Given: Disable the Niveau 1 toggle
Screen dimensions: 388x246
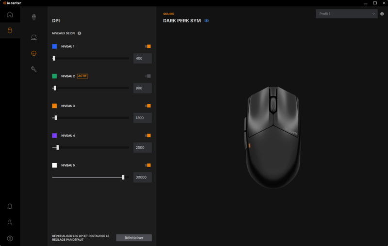Looking at the screenshot, I should pyautogui.click(x=148, y=46).
